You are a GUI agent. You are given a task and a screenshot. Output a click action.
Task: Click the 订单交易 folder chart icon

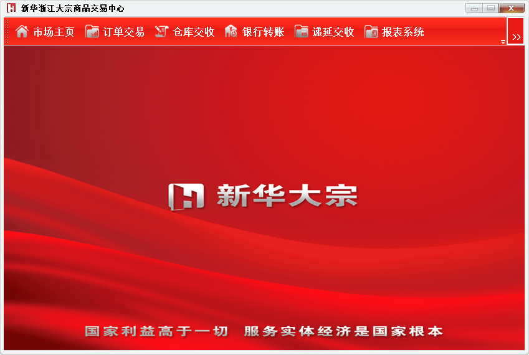[x=92, y=31]
